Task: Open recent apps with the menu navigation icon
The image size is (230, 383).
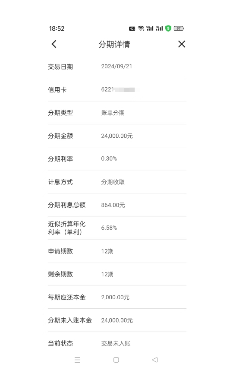Action: (x=77, y=360)
